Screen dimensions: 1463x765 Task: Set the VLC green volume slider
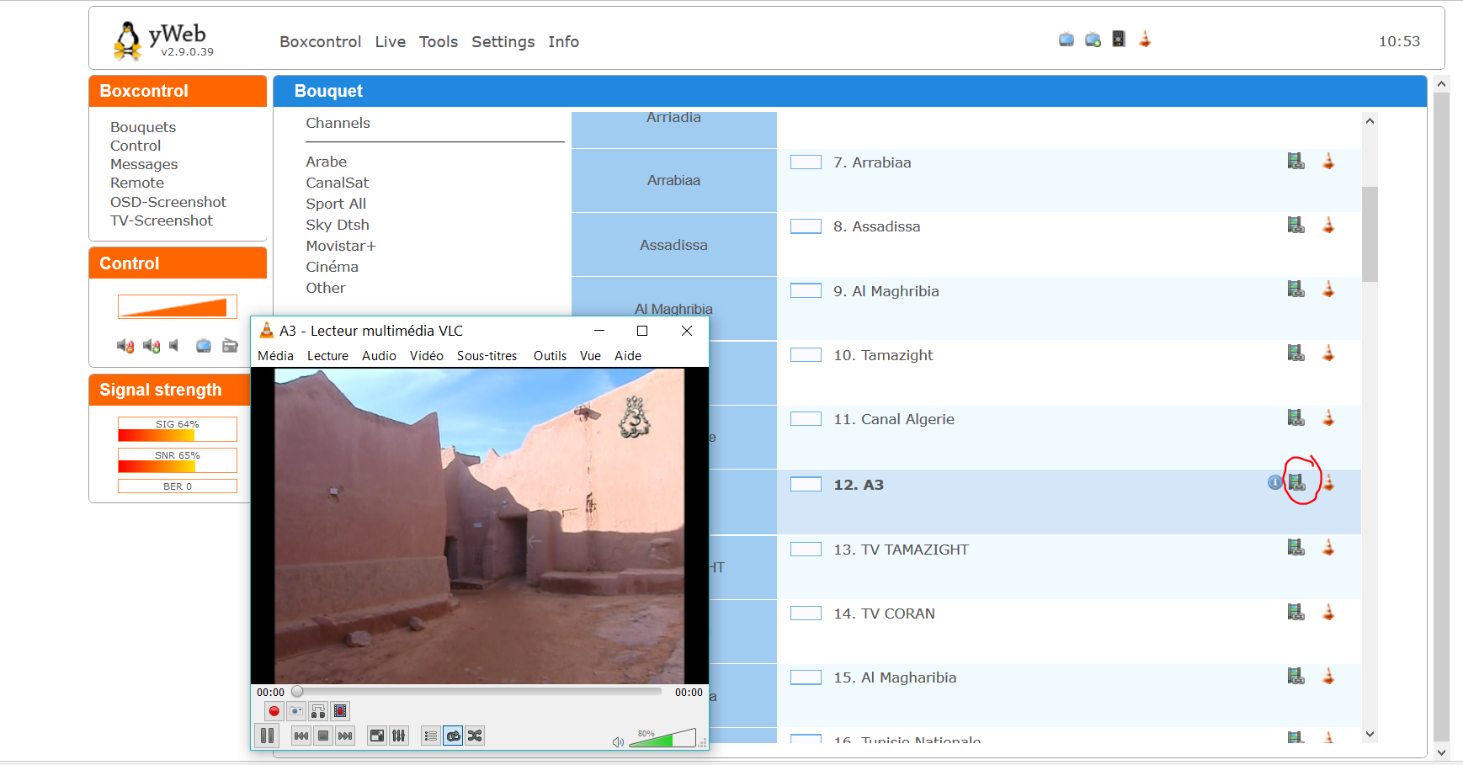662,738
